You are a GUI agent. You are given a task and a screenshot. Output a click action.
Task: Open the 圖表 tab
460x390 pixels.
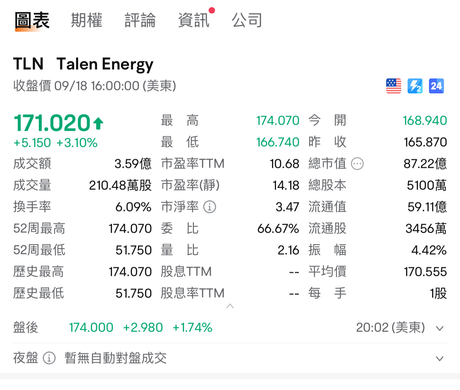coord(32,20)
